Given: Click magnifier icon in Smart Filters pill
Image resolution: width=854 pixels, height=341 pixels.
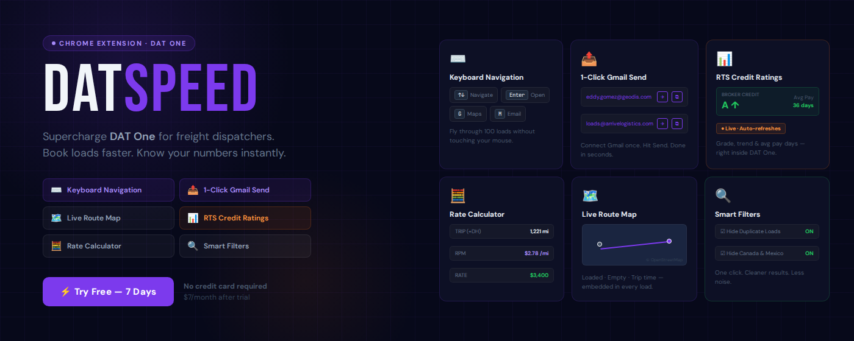Looking at the screenshot, I should (x=193, y=246).
